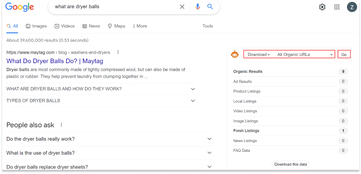The width and height of the screenshot is (361, 174).
Task: Open 'What Do Dryer Balls Do? | Maytag' link
Action: point(54,61)
